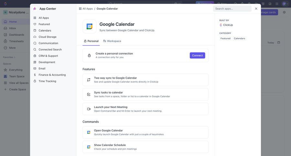
Task: Select the Communication category
Action: (48, 43)
